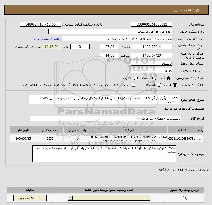Image resolution: width=212 pixels, height=205 pixels.
Task: Click product code 0821110134988721 cell
Action: coord(182,138)
